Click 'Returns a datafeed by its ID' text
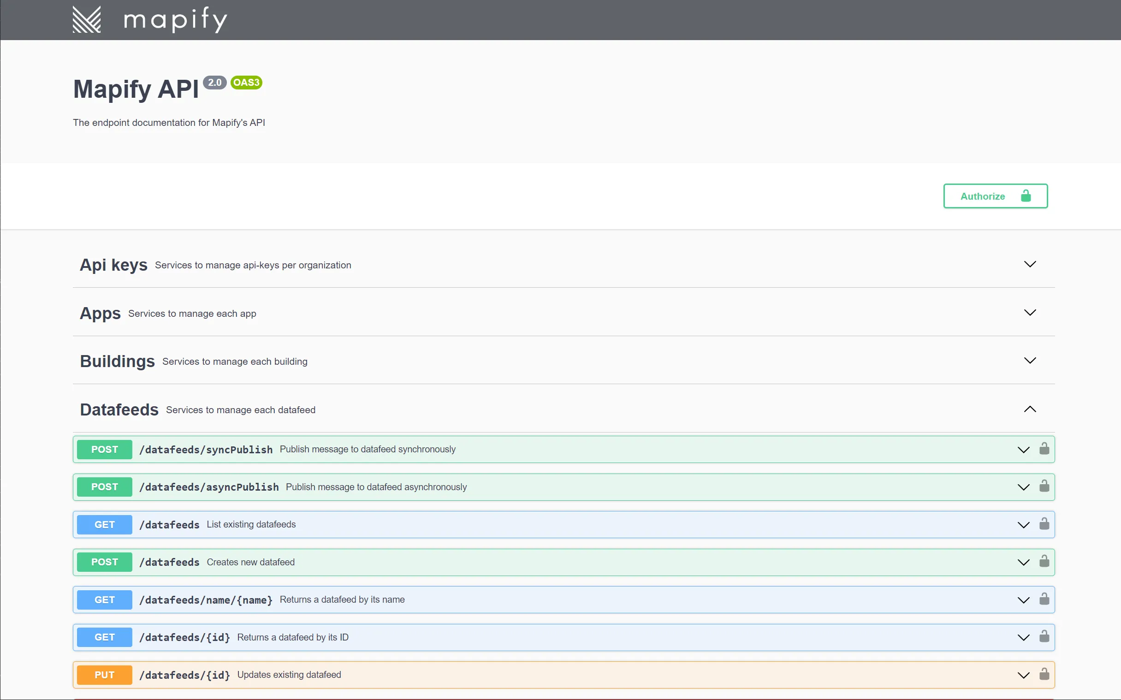This screenshot has width=1121, height=700. (x=293, y=637)
